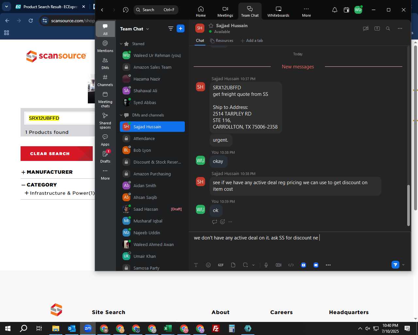Collapse DMs and channels section
Screen dimensions: 418x335
coord(121,115)
